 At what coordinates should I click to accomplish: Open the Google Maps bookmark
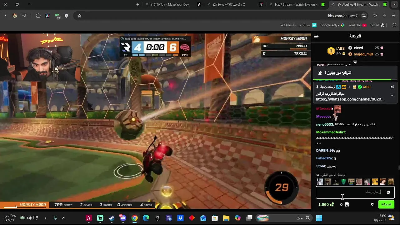coord(332,25)
